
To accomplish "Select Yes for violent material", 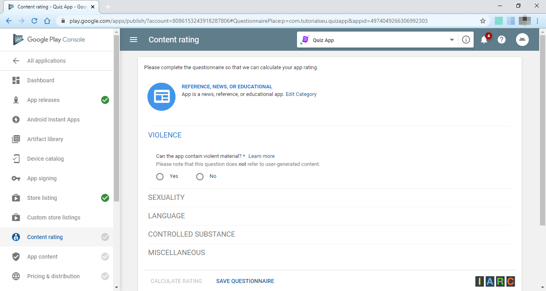I will (x=160, y=176).
